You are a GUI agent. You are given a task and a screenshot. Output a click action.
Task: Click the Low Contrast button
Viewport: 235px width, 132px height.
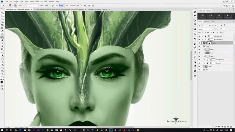(219, 16)
